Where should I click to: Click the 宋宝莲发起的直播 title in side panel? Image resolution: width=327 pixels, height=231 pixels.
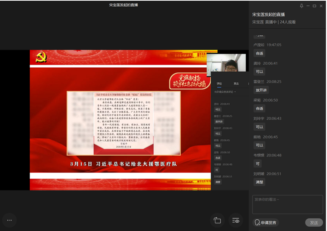(268, 15)
